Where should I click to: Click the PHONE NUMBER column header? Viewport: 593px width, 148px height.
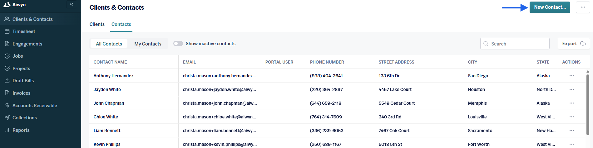coord(327,62)
